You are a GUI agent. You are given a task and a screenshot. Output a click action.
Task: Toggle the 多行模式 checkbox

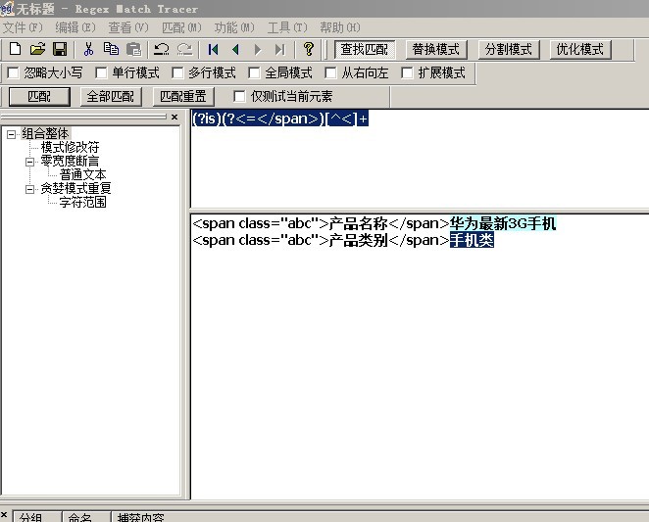click(x=177, y=72)
